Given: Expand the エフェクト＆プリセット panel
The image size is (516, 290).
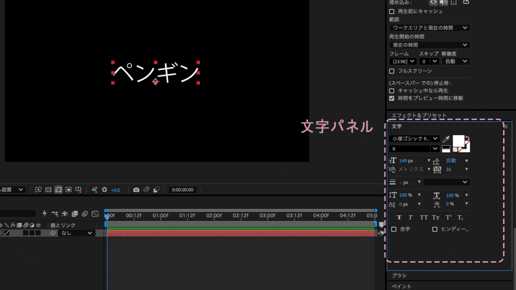Looking at the screenshot, I should [419, 115].
